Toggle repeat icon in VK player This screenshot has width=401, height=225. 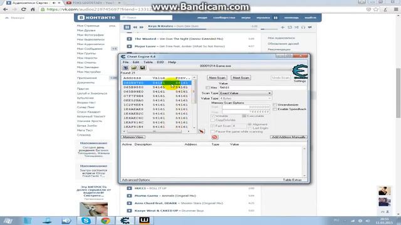coord(289,27)
